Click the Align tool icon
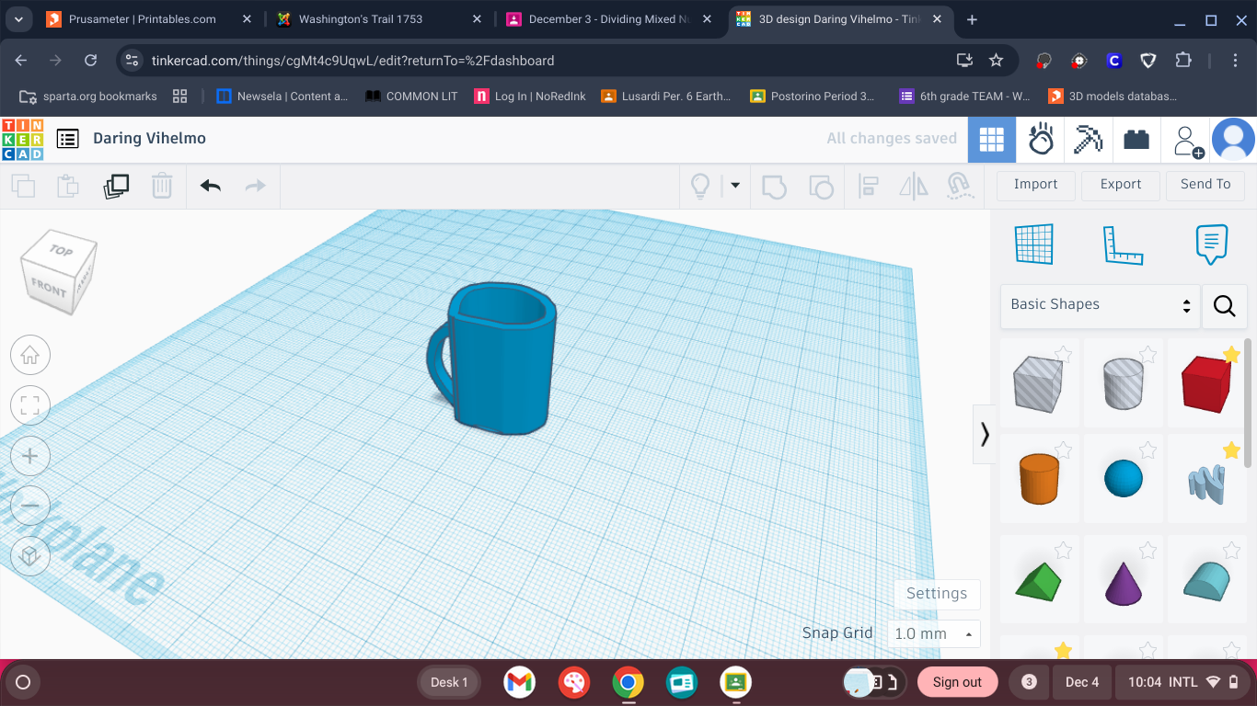The width and height of the screenshot is (1257, 706). (868, 187)
